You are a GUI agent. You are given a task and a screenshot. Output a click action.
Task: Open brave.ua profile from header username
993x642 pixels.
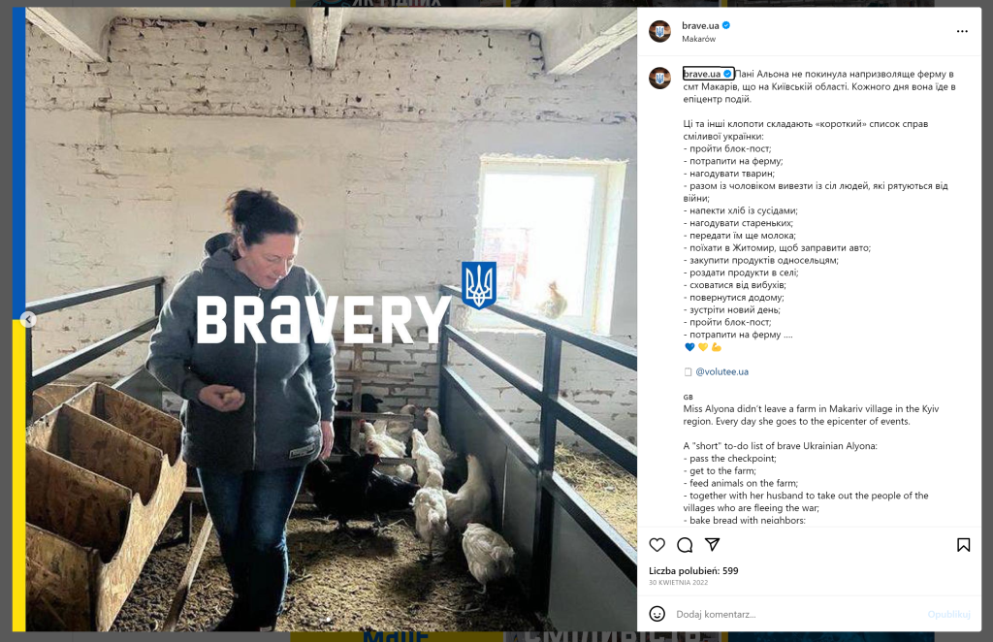click(700, 25)
